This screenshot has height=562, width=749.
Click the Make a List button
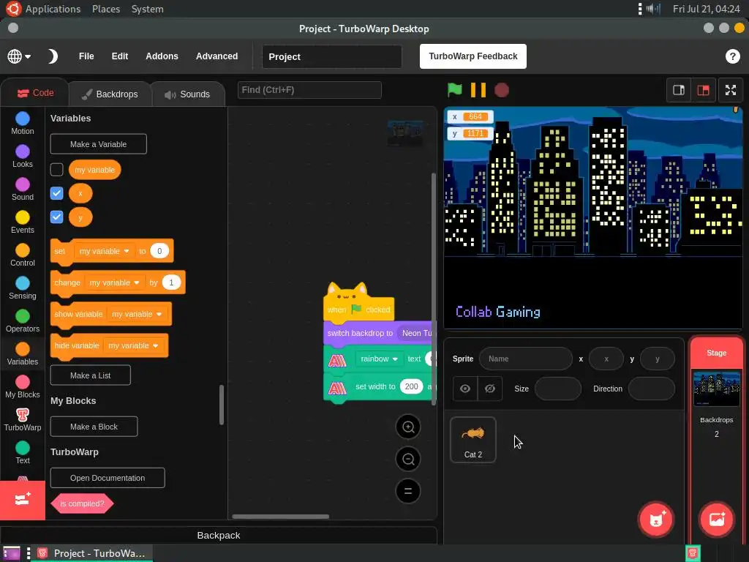[x=90, y=375]
